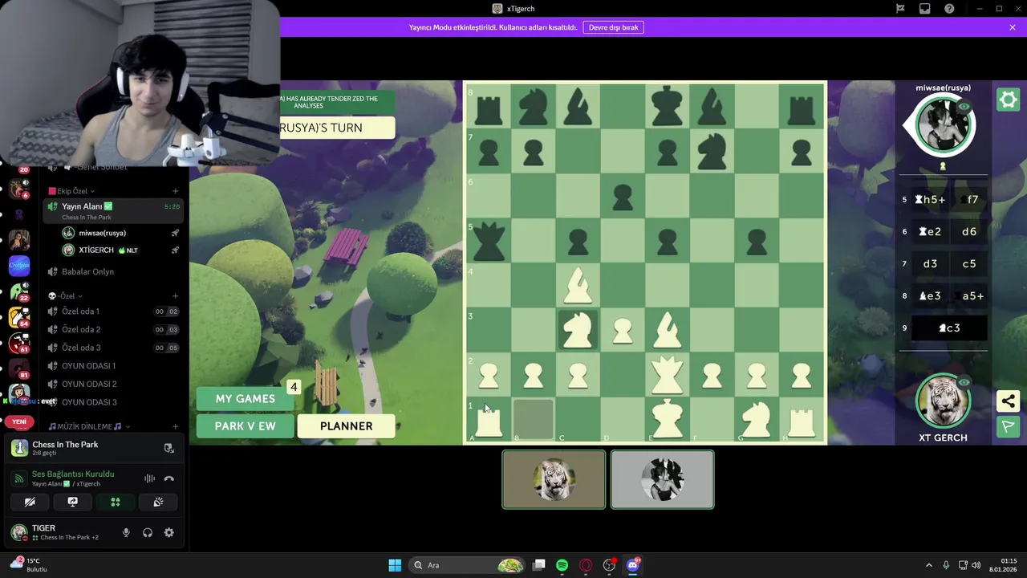The height and width of the screenshot is (578, 1027).
Task: Toggle camera on in voice panel
Action: [30, 502]
